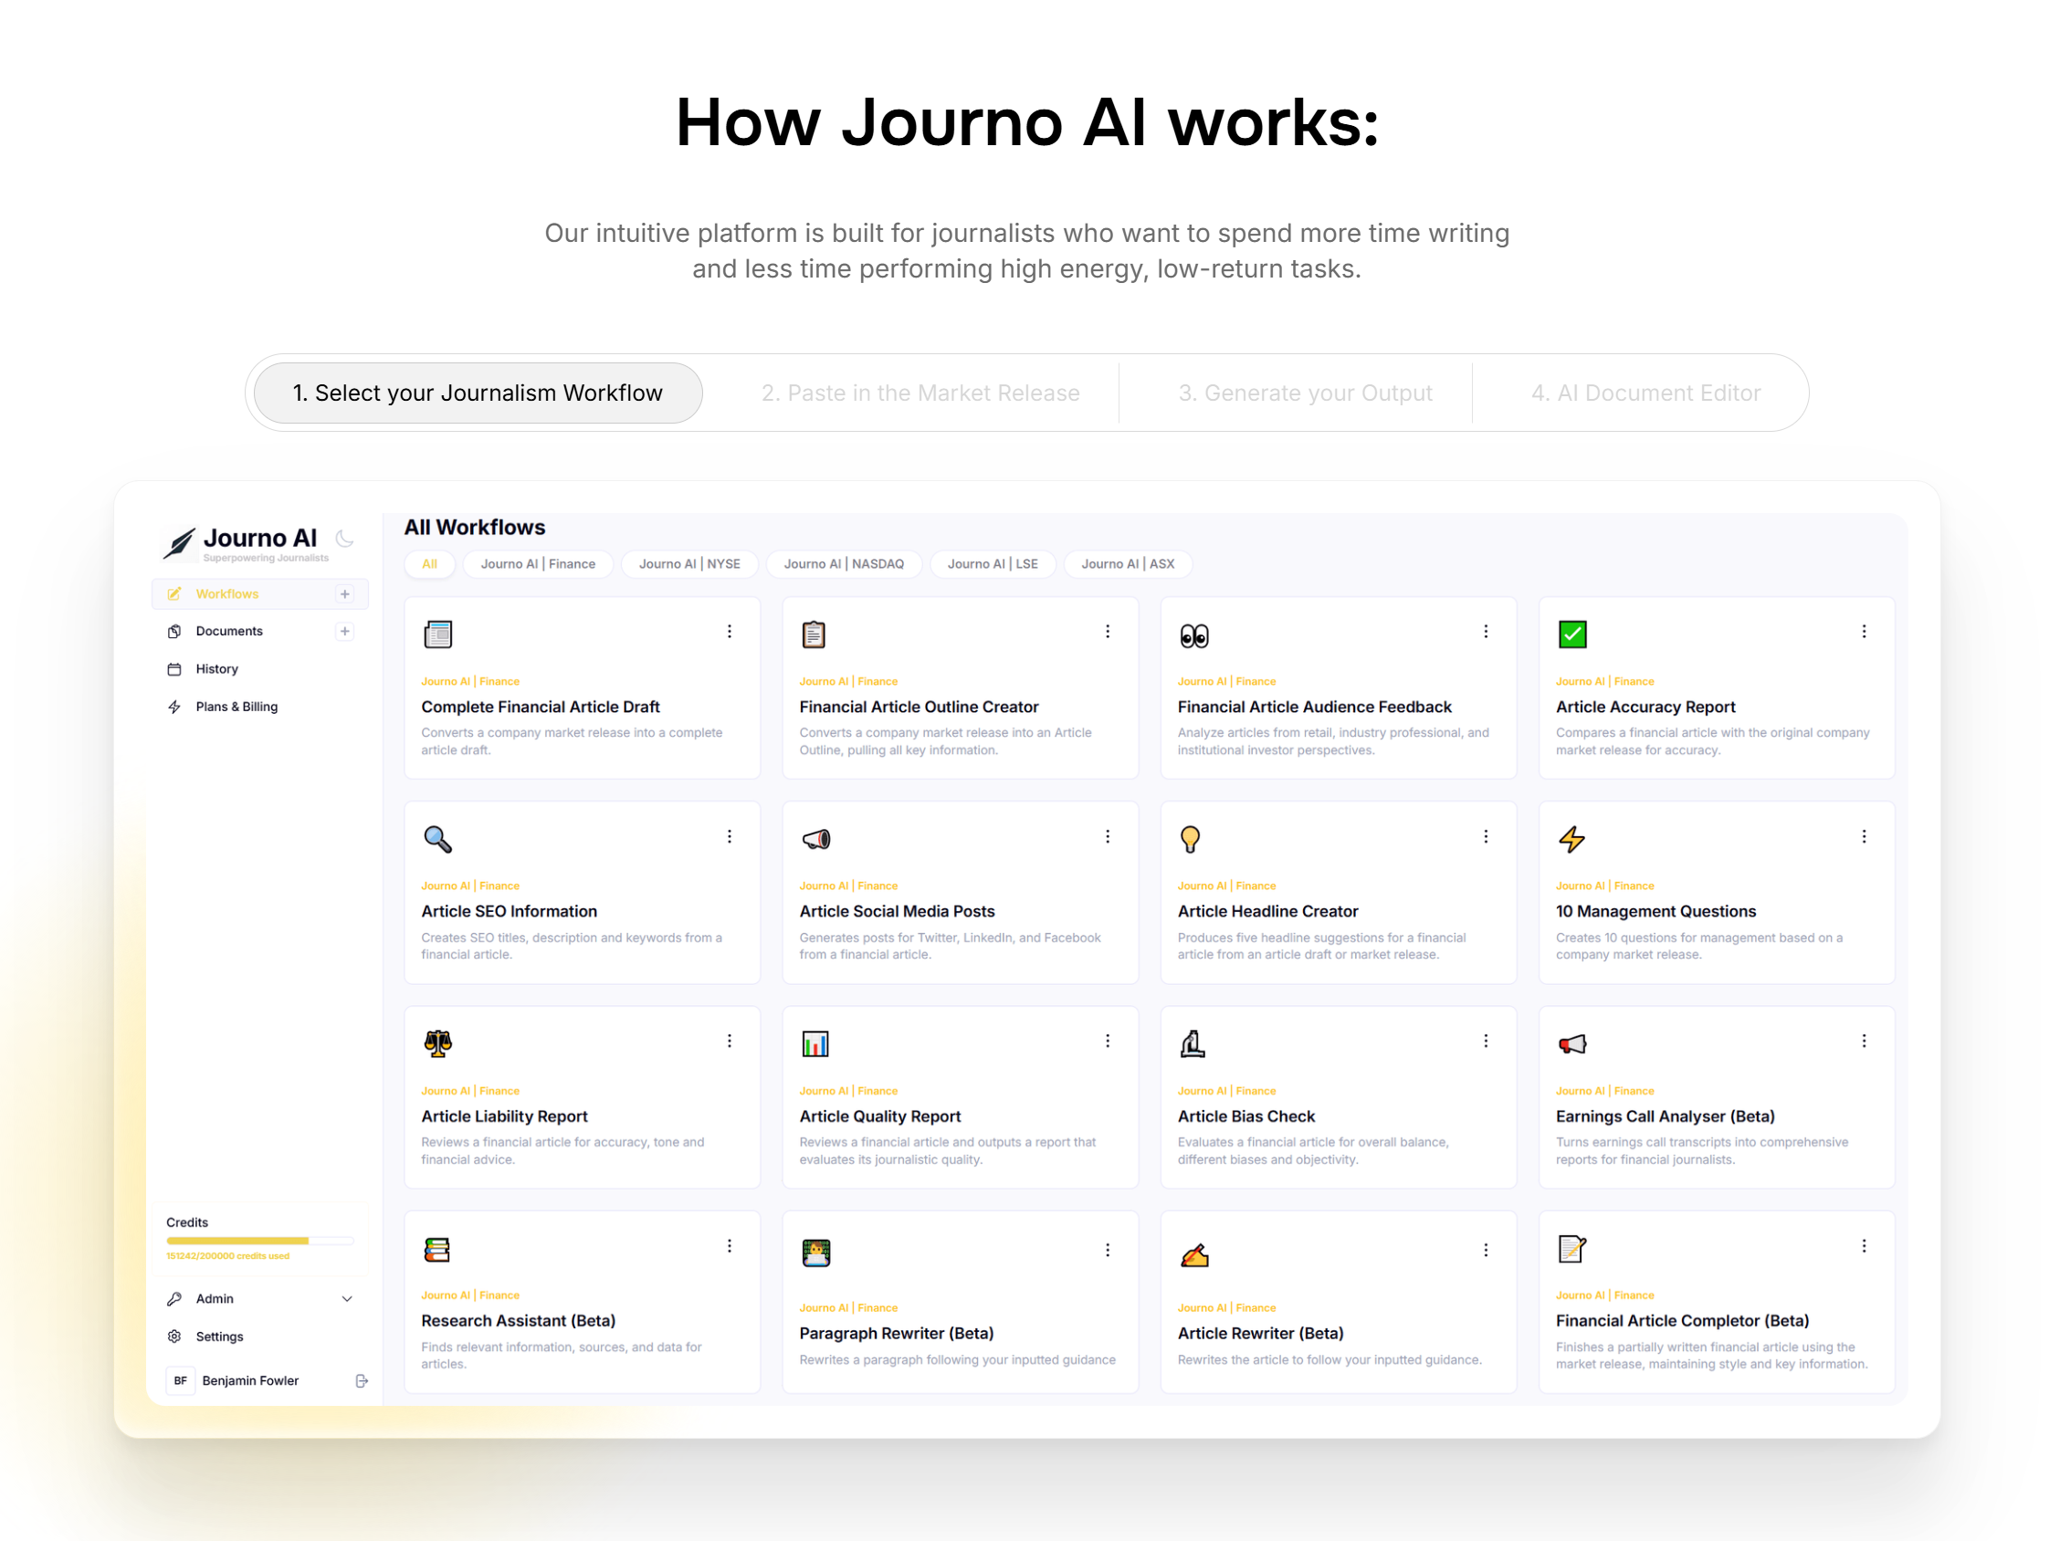Open options menu for Article Bias Check

1487,1042
